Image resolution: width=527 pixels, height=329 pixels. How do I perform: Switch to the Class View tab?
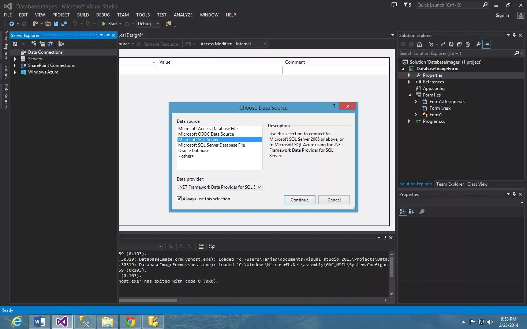pos(477,184)
